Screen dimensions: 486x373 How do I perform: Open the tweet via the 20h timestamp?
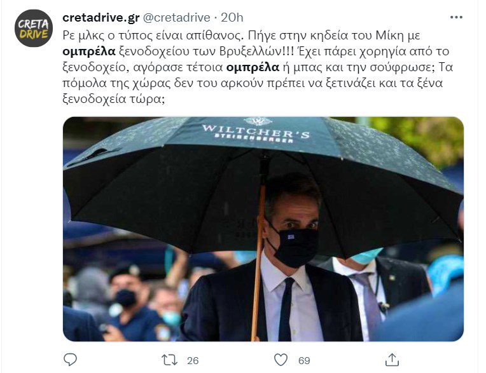click(x=232, y=18)
